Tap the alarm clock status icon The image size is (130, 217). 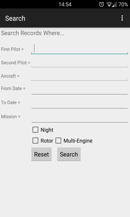[x=101, y=4]
